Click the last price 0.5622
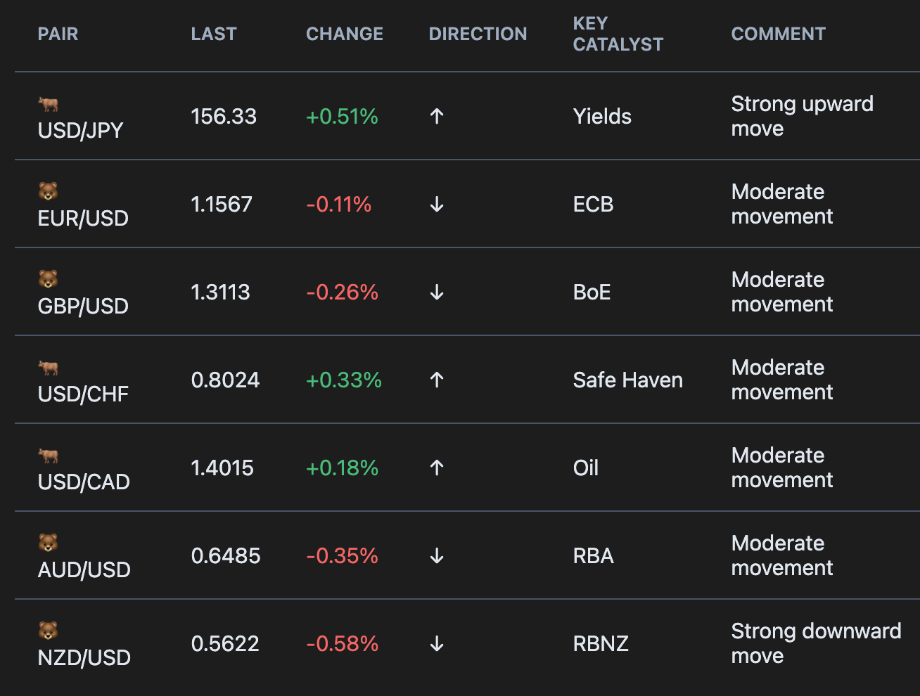The height and width of the screenshot is (696, 920). (225, 644)
